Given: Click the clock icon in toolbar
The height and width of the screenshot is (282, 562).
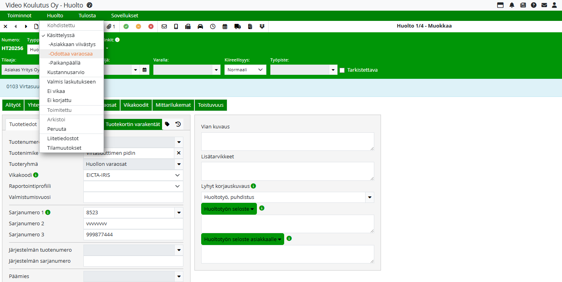Looking at the screenshot, I should pyautogui.click(x=213, y=26).
